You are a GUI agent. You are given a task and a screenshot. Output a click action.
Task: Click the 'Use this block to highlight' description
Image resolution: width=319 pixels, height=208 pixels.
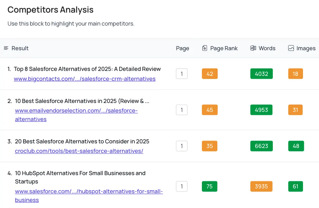click(71, 24)
